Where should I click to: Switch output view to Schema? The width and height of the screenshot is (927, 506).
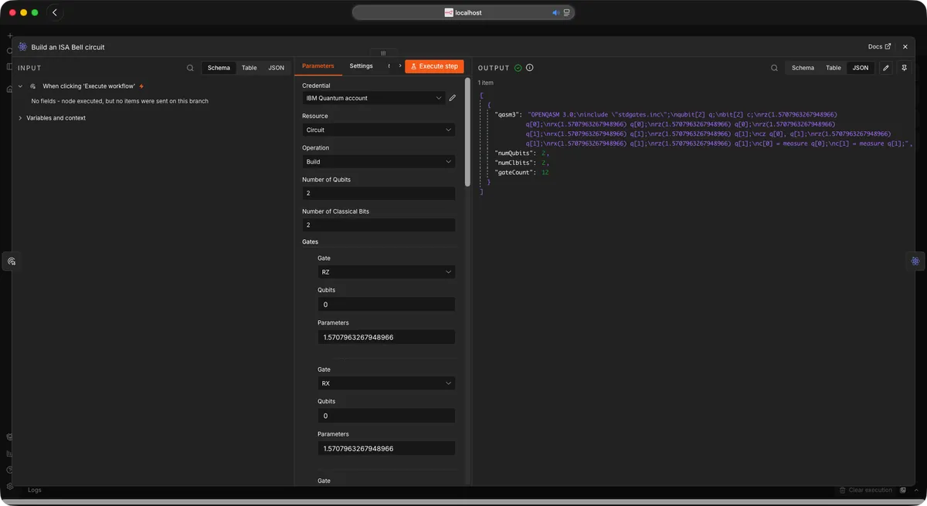(803, 68)
